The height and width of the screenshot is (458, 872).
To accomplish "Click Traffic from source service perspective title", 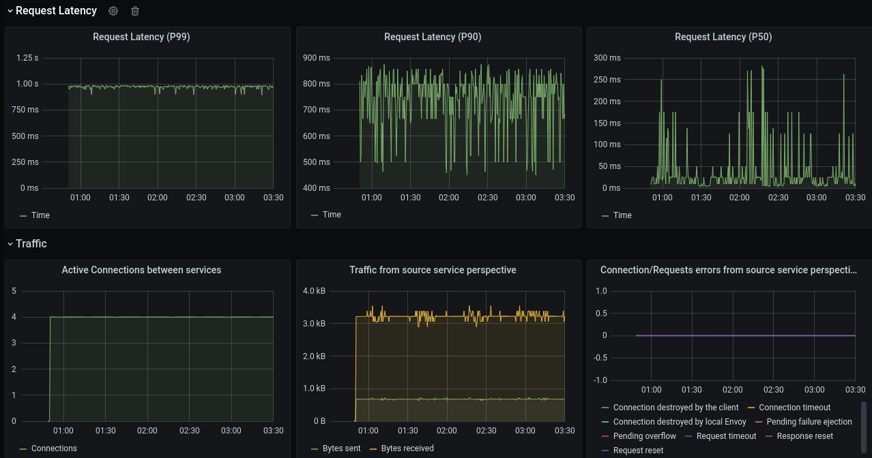I will pos(433,270).
